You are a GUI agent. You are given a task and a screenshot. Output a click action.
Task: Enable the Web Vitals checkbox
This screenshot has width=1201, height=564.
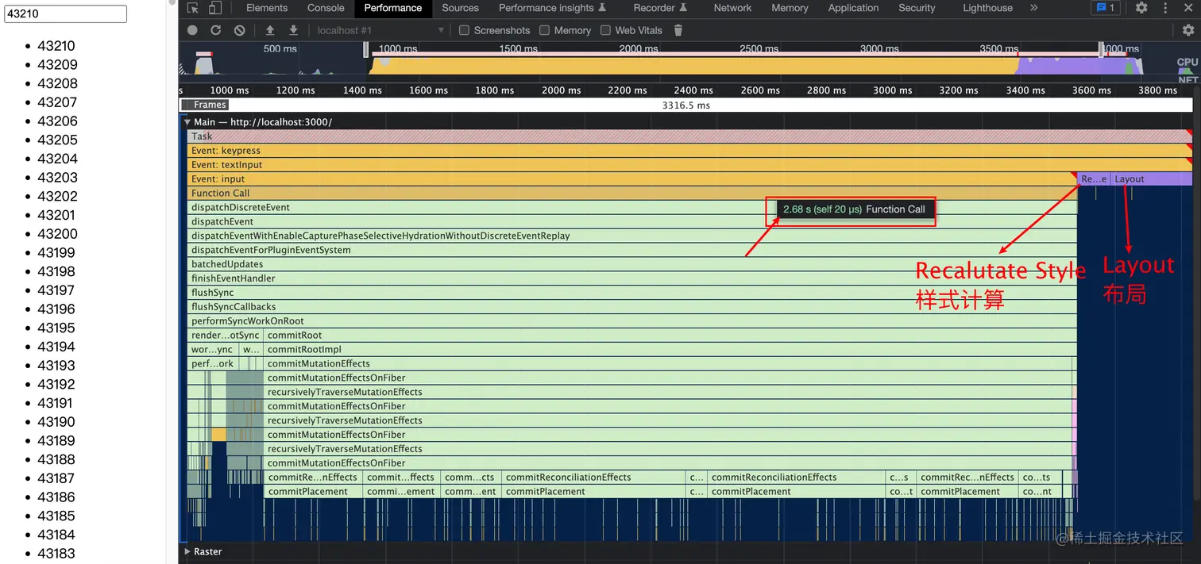[605, 30]
